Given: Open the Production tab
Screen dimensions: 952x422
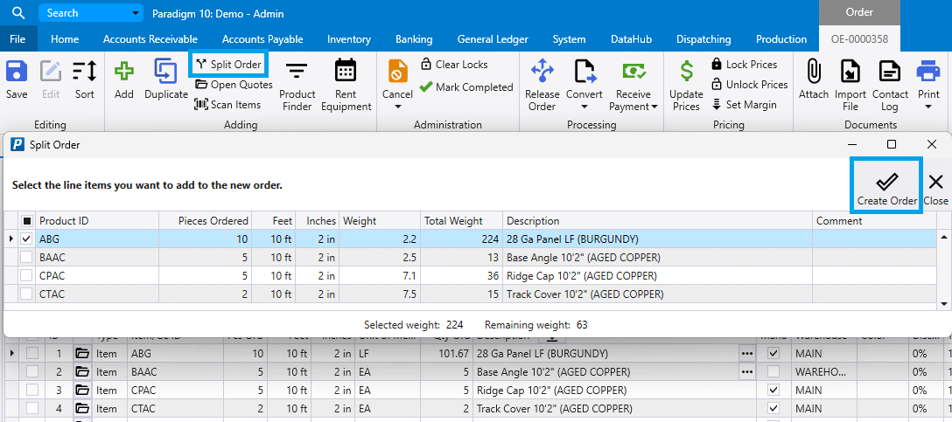Looking at the screenshot, I should tap(780, 38).
